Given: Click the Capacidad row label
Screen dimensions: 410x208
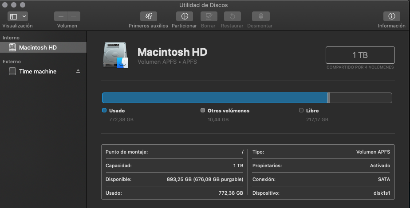Looking at the screenshot, I should [x=118, y=166].
